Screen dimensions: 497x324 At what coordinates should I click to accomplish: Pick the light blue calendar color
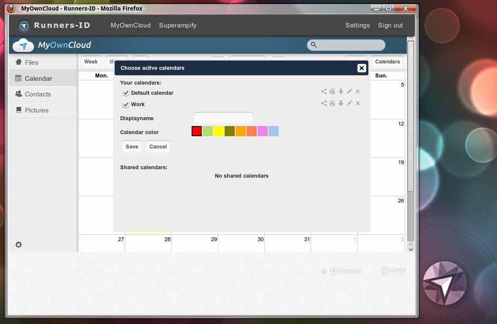[x=274, y=131]
